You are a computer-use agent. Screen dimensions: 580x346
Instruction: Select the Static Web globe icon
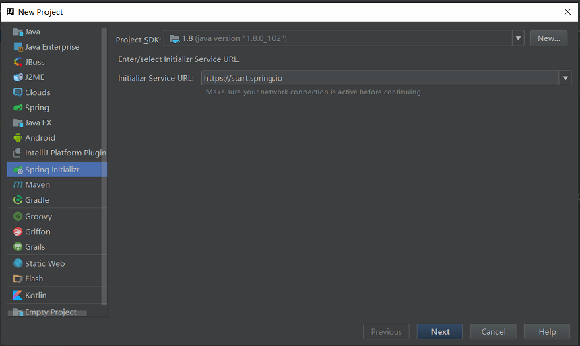pos(18,263)
